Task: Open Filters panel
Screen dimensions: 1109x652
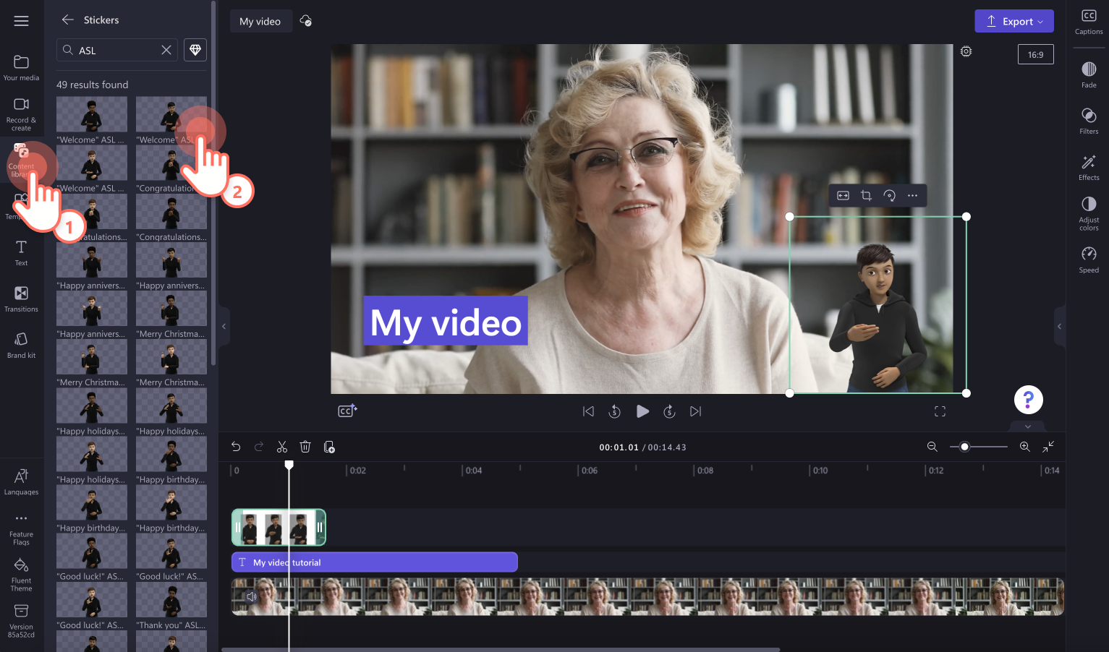Action: [1089, 121]
